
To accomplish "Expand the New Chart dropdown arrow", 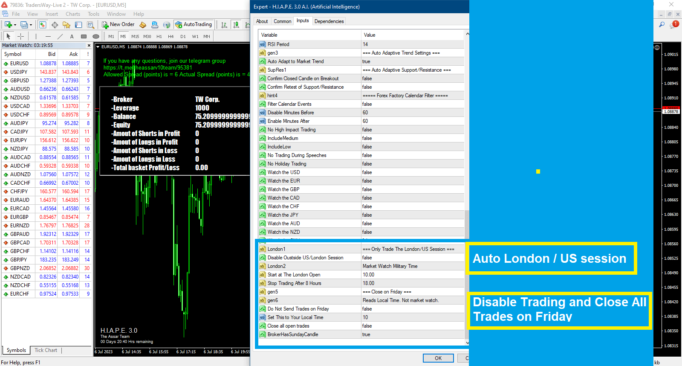I will point(15,25).
